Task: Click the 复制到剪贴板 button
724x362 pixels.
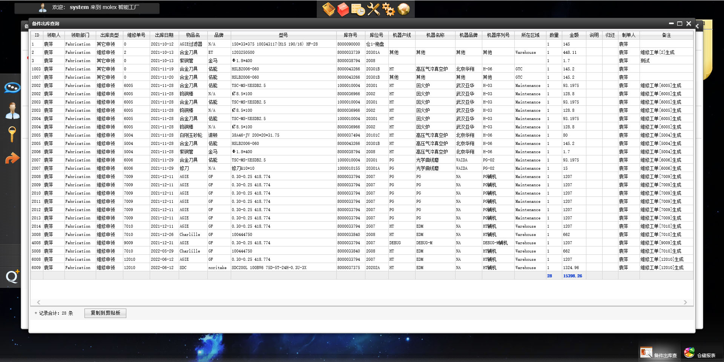Action: point(105,313)
